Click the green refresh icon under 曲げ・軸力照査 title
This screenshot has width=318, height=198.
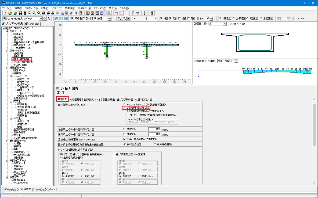click(x=58, y=92)
